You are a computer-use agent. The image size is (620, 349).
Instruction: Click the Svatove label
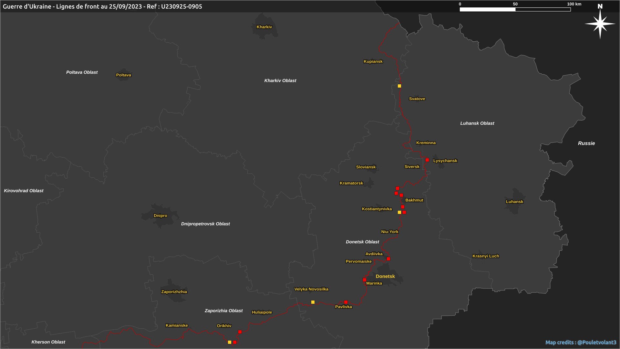coord(417,99)
